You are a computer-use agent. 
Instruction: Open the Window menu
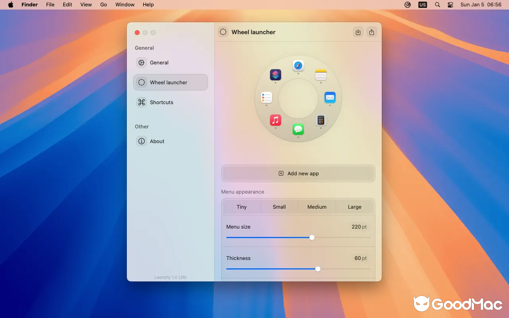pos(125,5)
